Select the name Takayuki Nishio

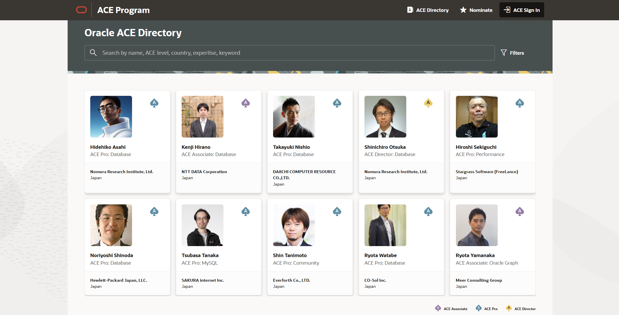pos(291,147)
